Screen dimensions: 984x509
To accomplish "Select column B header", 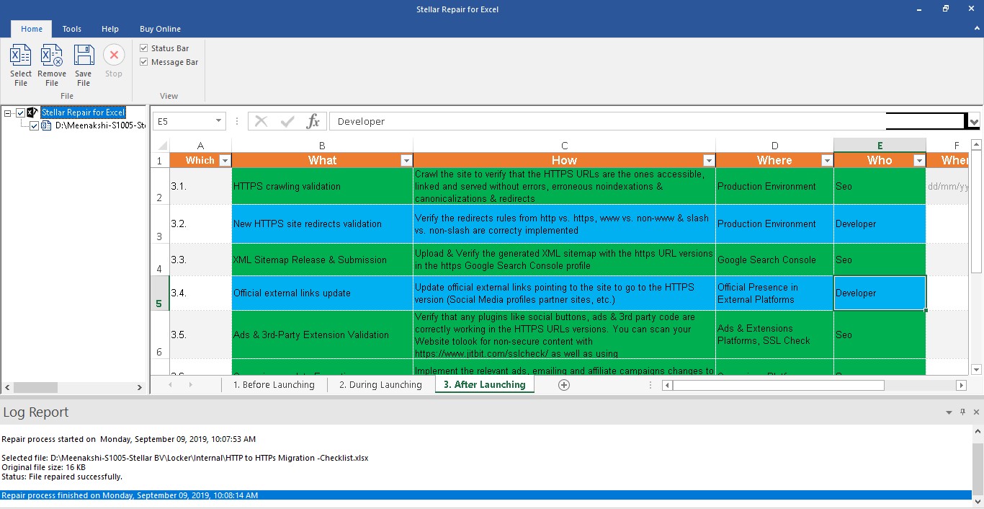I will (322, 146).
